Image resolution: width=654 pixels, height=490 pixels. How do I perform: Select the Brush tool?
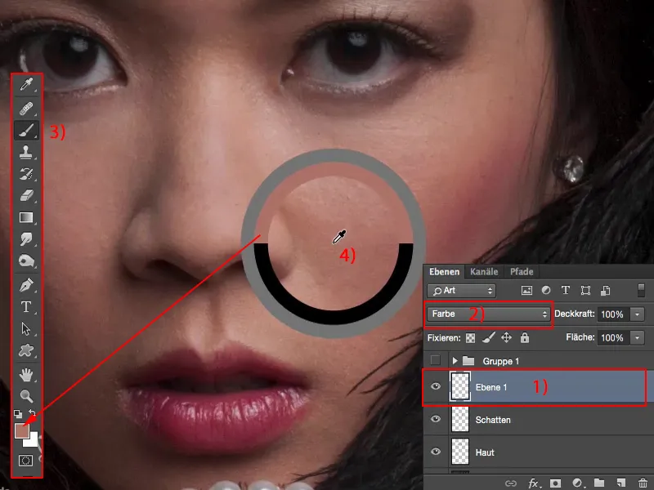pyautogui.click(x=26, y=131)
